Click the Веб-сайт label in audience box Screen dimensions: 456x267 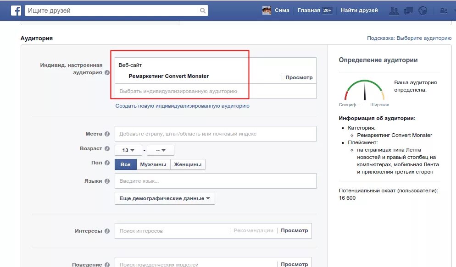[130, 65]
